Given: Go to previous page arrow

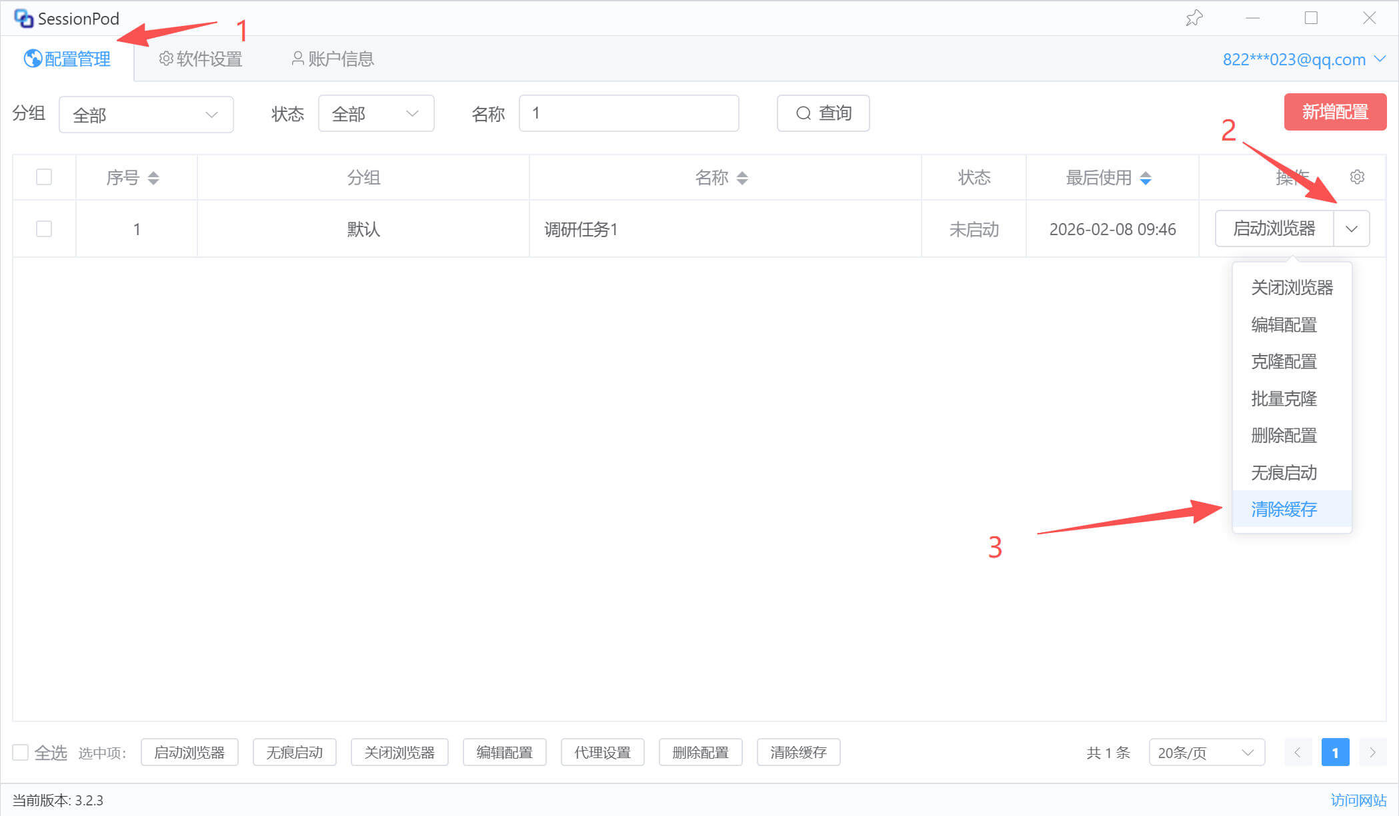Looking at the screenshot, I should [1298, 753].
